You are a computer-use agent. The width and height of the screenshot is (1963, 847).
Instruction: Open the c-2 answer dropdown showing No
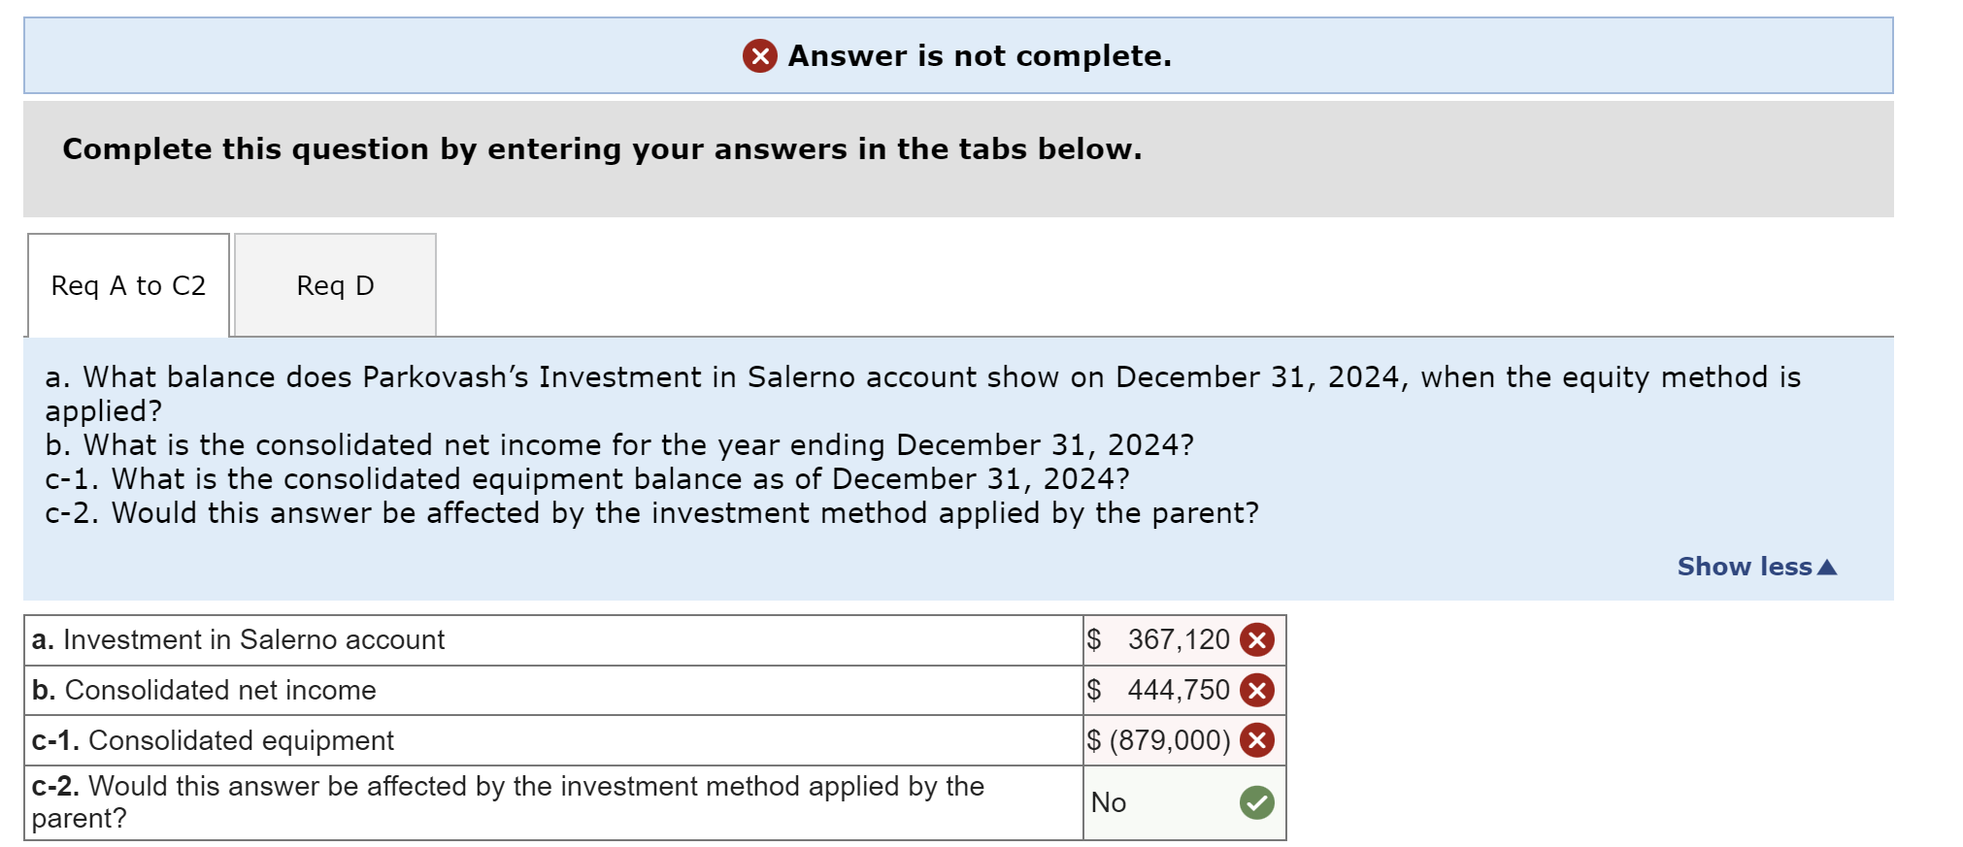(1160, 802)
